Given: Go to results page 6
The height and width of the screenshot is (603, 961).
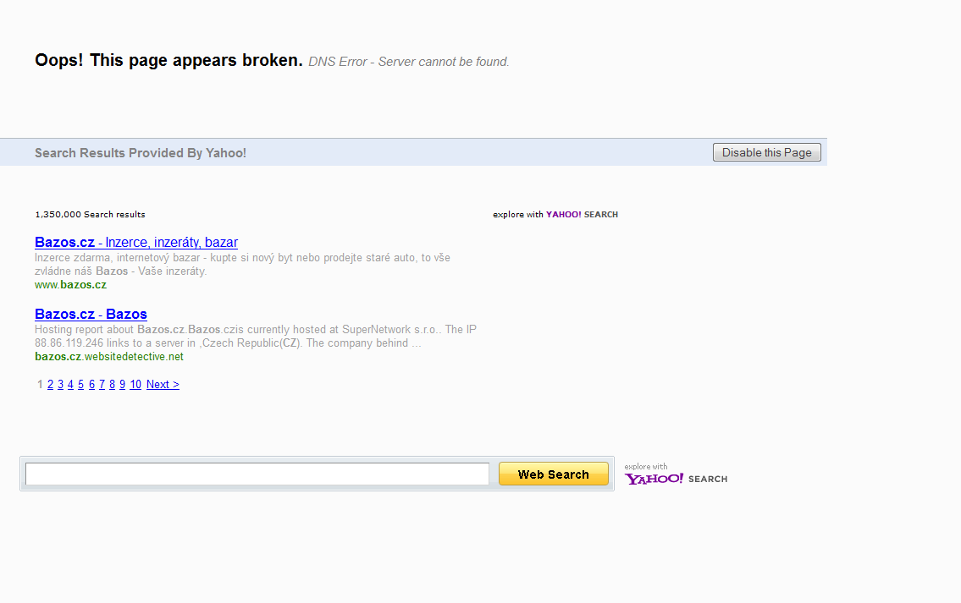Looking at the screenshot, I should click(x=92, y=385).
